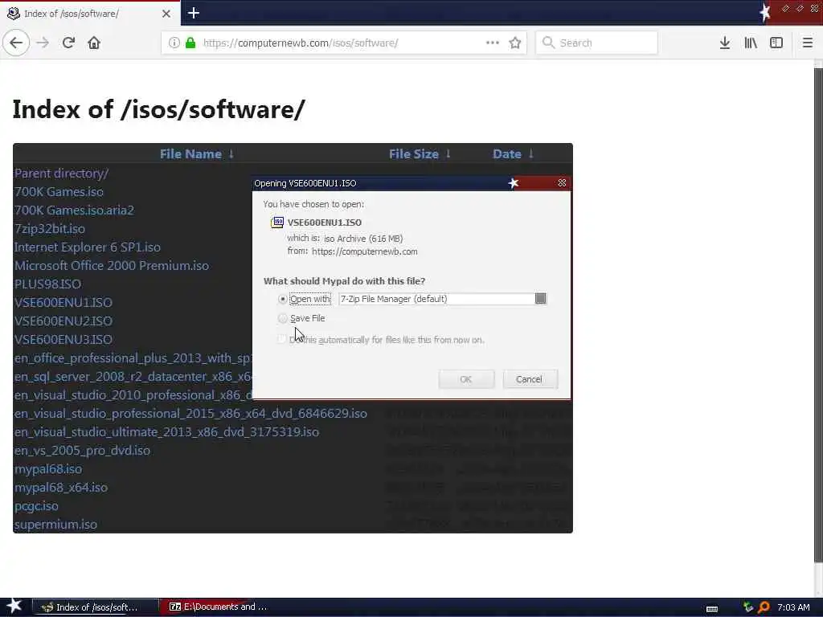Viewport: 823px width, 617px height.
Task: Open en_office_professional_plus_2013 link
Action: (133, 358)
